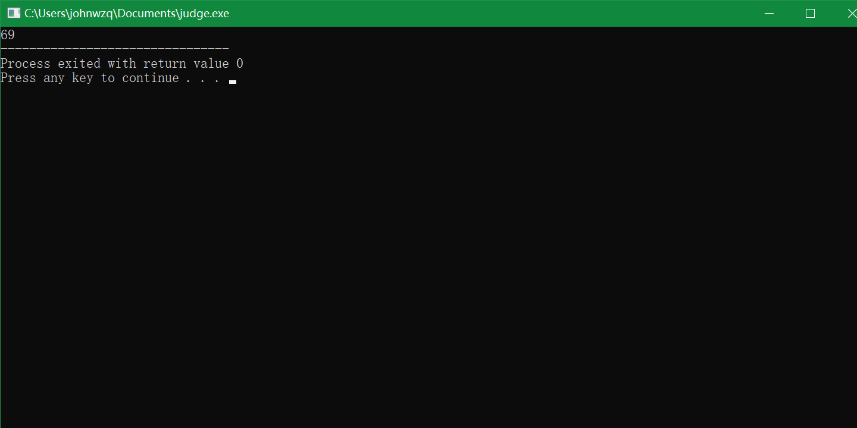Click the dashed separator line

click(114, 49)
